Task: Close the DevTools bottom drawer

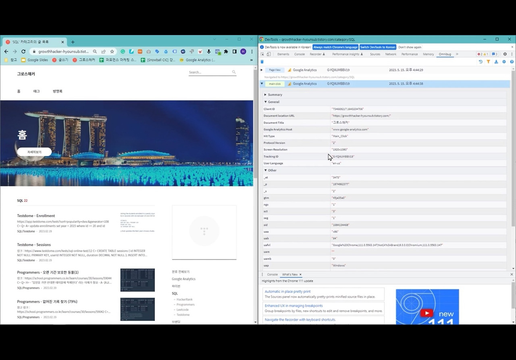Action: tap(512, 274)
